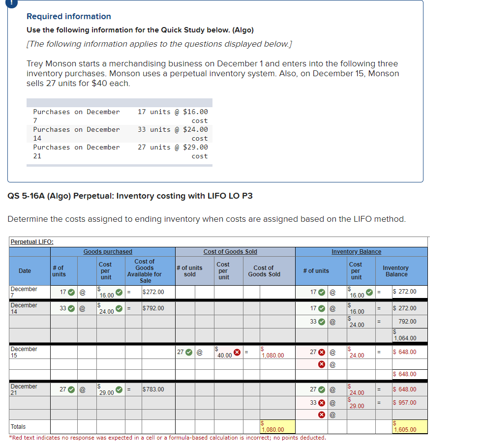Select December 14 inventory cost 24.00 field
The height and width of the screenshot is (446, 482).
(361, 322)
